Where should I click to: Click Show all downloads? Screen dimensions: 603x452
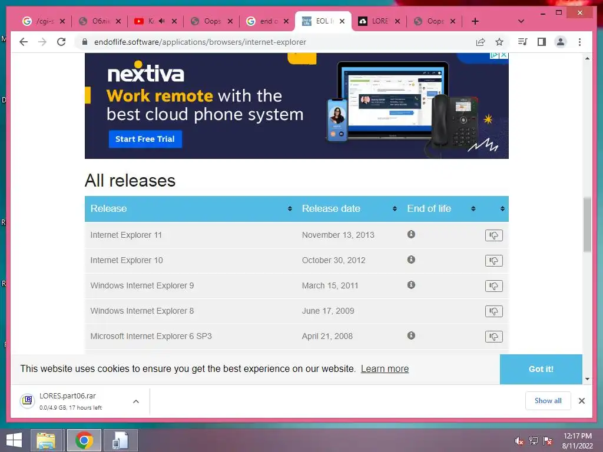(548, 401)
